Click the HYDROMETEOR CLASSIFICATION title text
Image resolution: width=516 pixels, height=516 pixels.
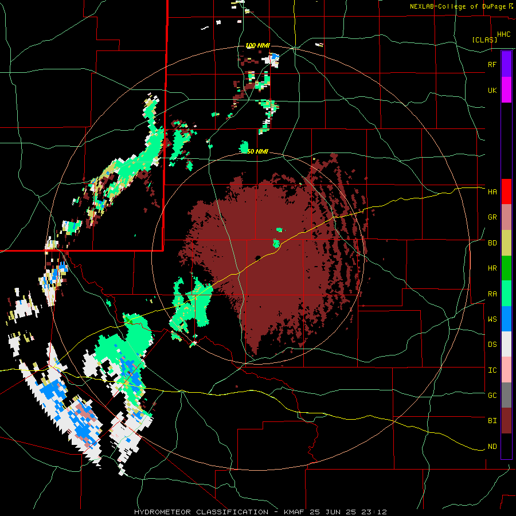[x=201, y=512]
